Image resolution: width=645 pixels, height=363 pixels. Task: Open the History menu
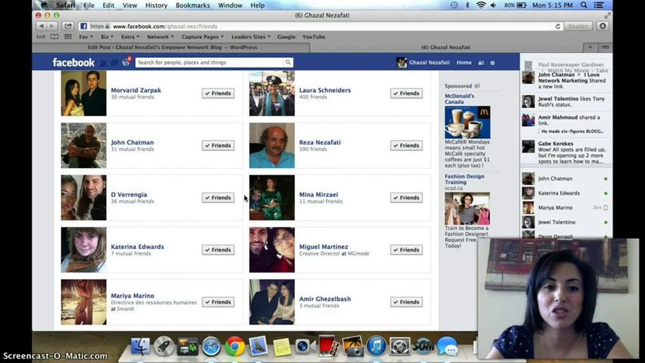[156, 5]
